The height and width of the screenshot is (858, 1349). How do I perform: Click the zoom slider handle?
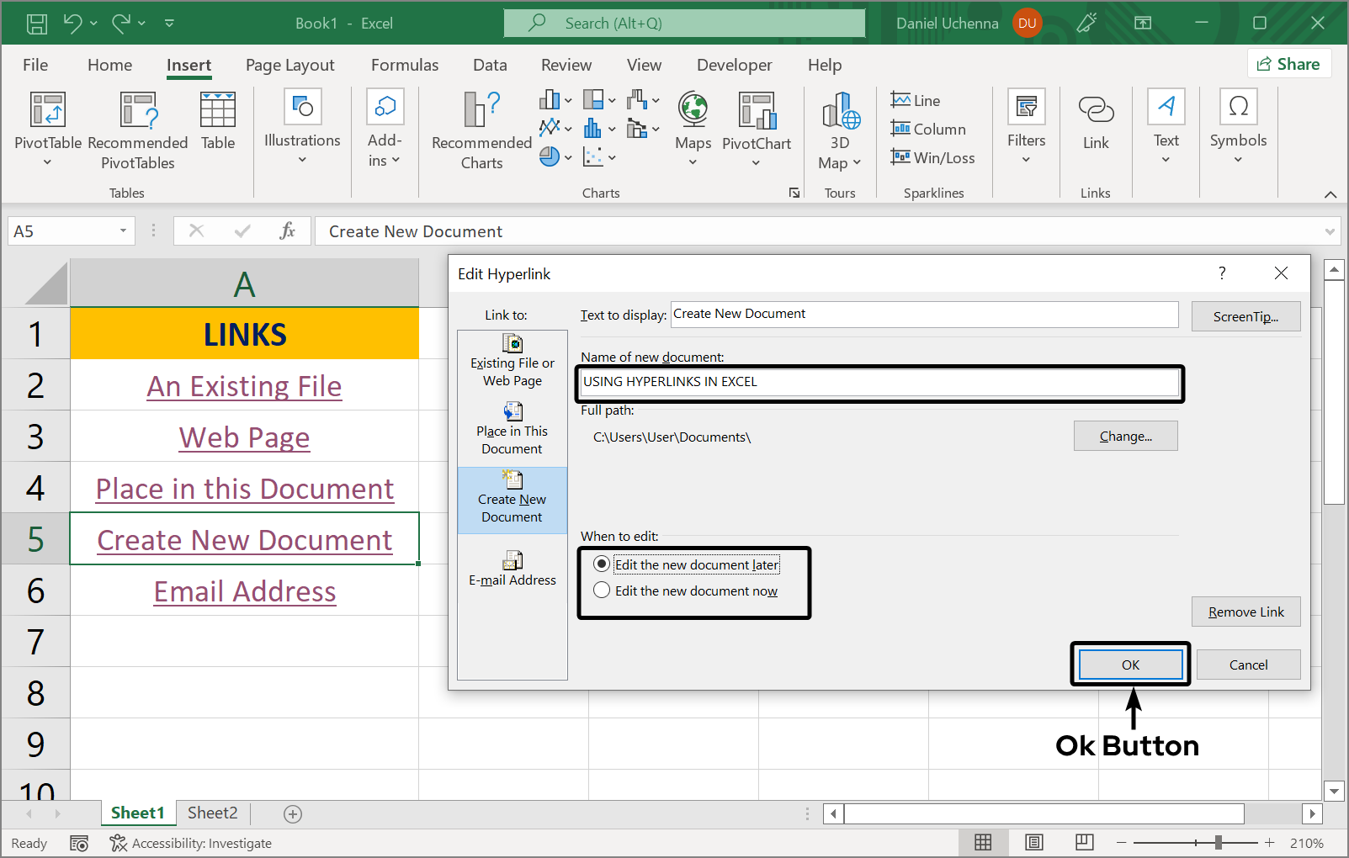(1218, 842)
